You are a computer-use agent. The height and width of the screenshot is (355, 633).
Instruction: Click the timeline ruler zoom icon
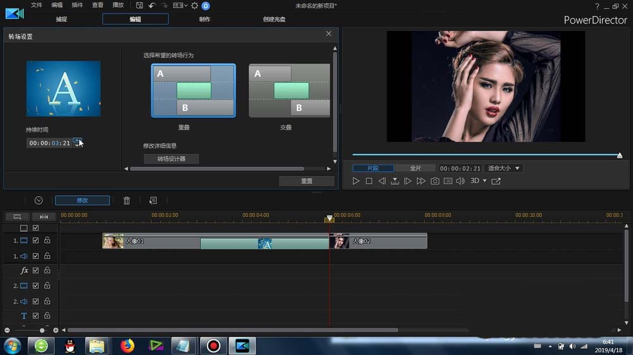44,217
